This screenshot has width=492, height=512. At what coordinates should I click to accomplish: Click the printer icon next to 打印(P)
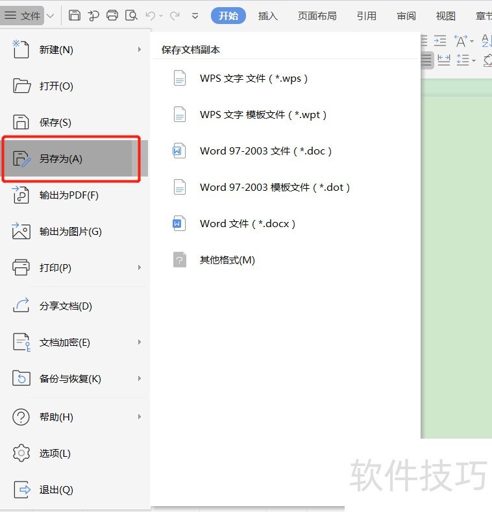point(21,267)
